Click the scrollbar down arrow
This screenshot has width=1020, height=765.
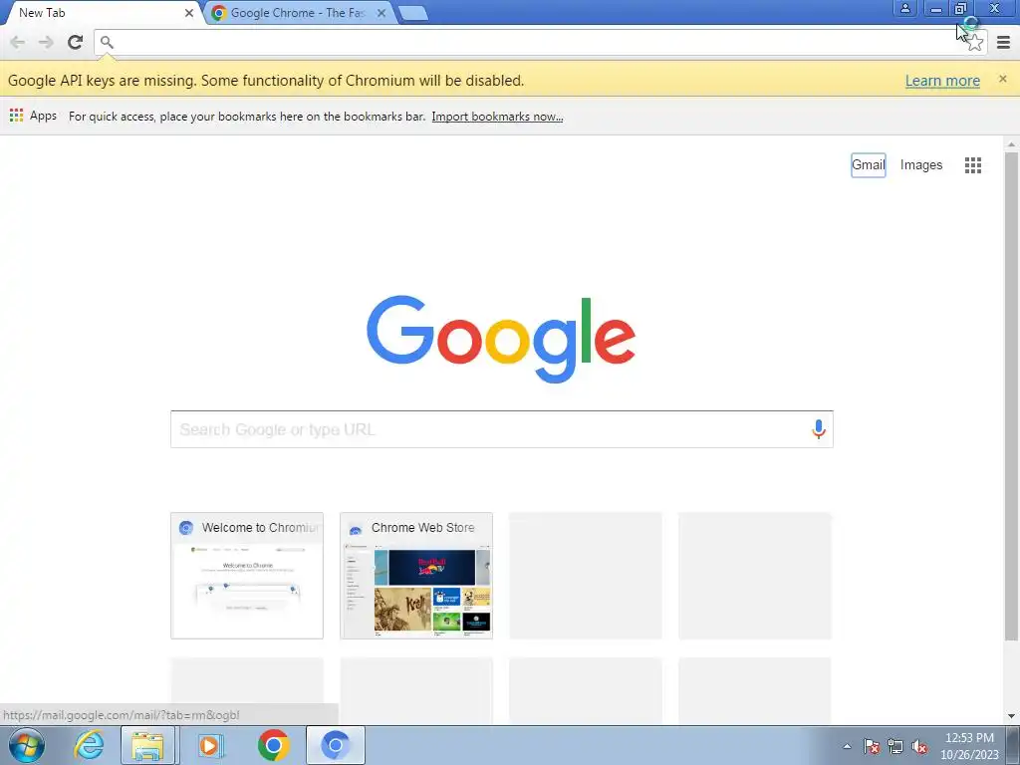click(1011, 716)
